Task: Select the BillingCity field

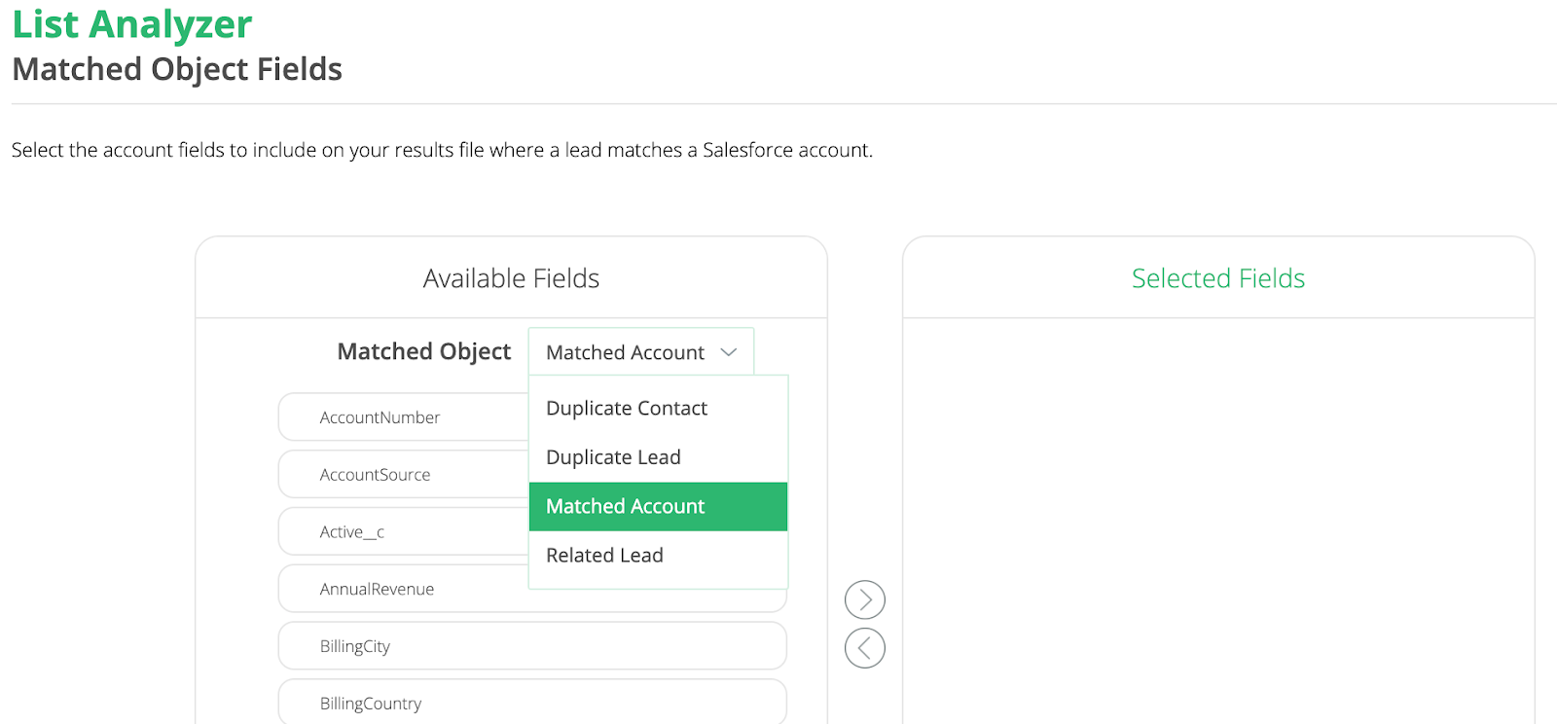Action: 532,646
